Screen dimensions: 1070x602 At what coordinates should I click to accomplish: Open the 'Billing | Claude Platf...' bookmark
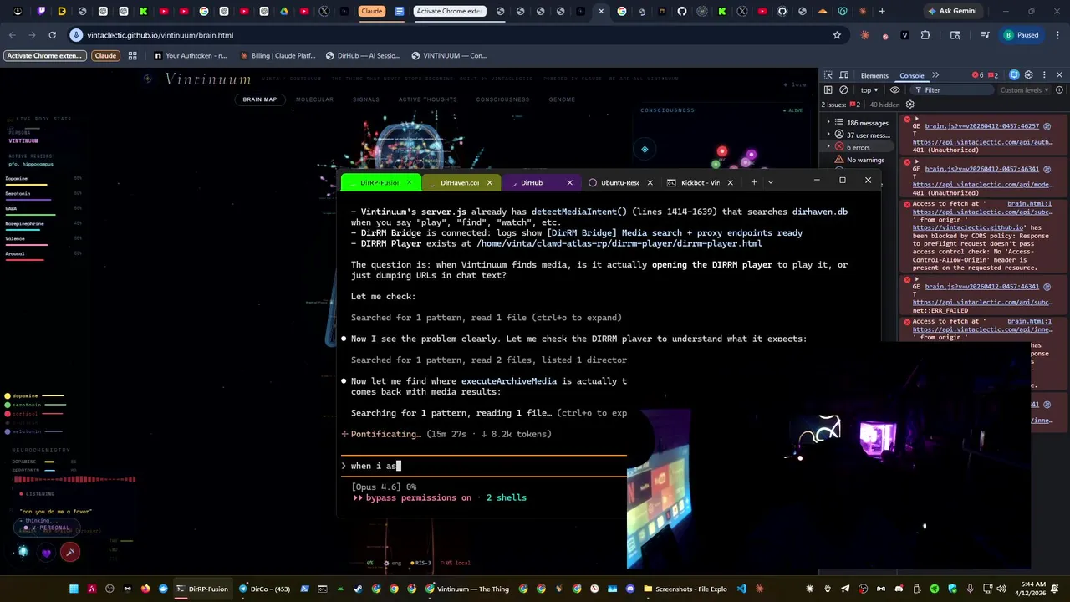point(278,55)
